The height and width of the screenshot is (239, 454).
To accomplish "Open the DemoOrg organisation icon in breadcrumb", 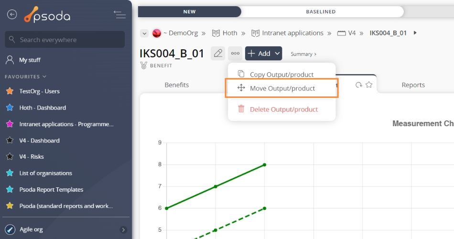I will pos(157,33).
